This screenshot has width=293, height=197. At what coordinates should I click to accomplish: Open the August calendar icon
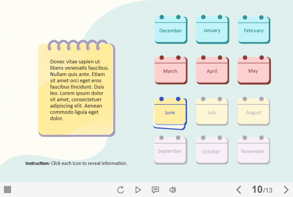(253, 112)
